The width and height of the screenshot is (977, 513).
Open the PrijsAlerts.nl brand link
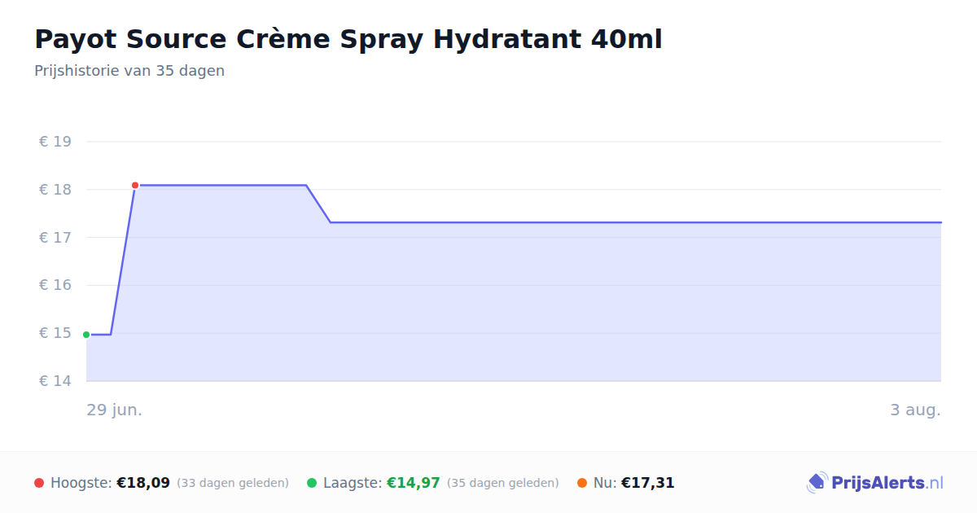coord(874,483)
